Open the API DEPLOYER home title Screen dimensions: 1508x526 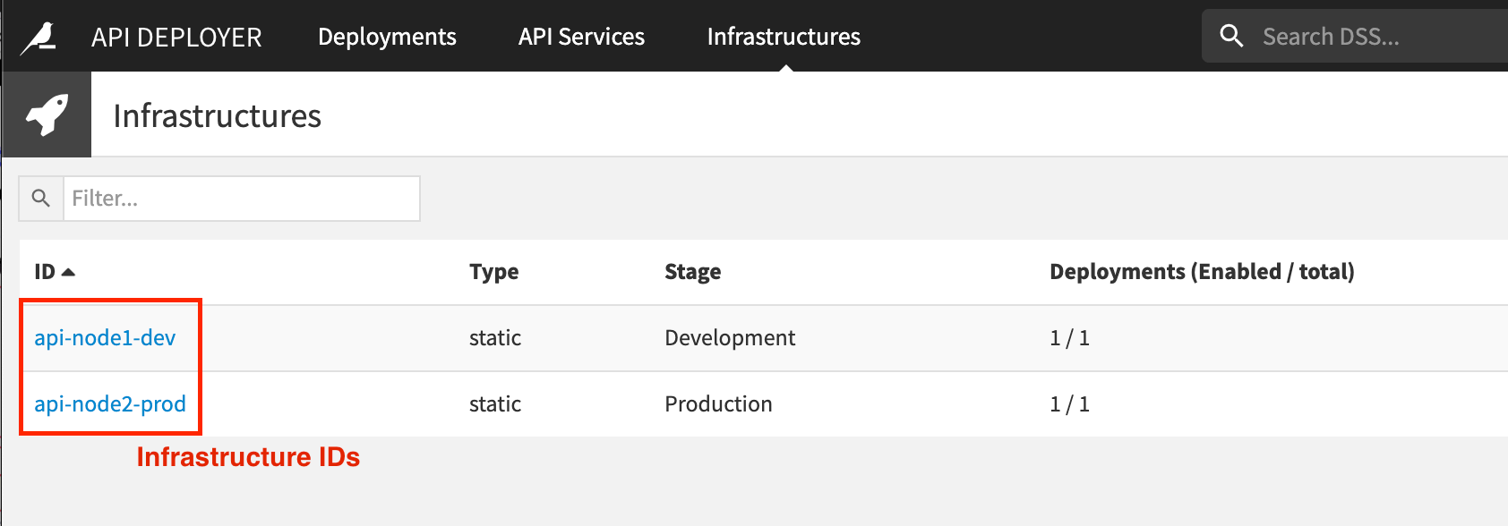click(x=176, y=38)
